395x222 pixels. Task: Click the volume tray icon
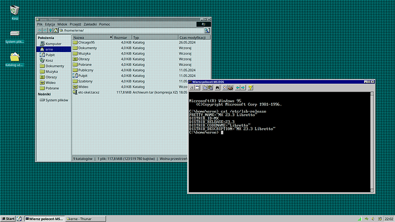click(373, 219)
